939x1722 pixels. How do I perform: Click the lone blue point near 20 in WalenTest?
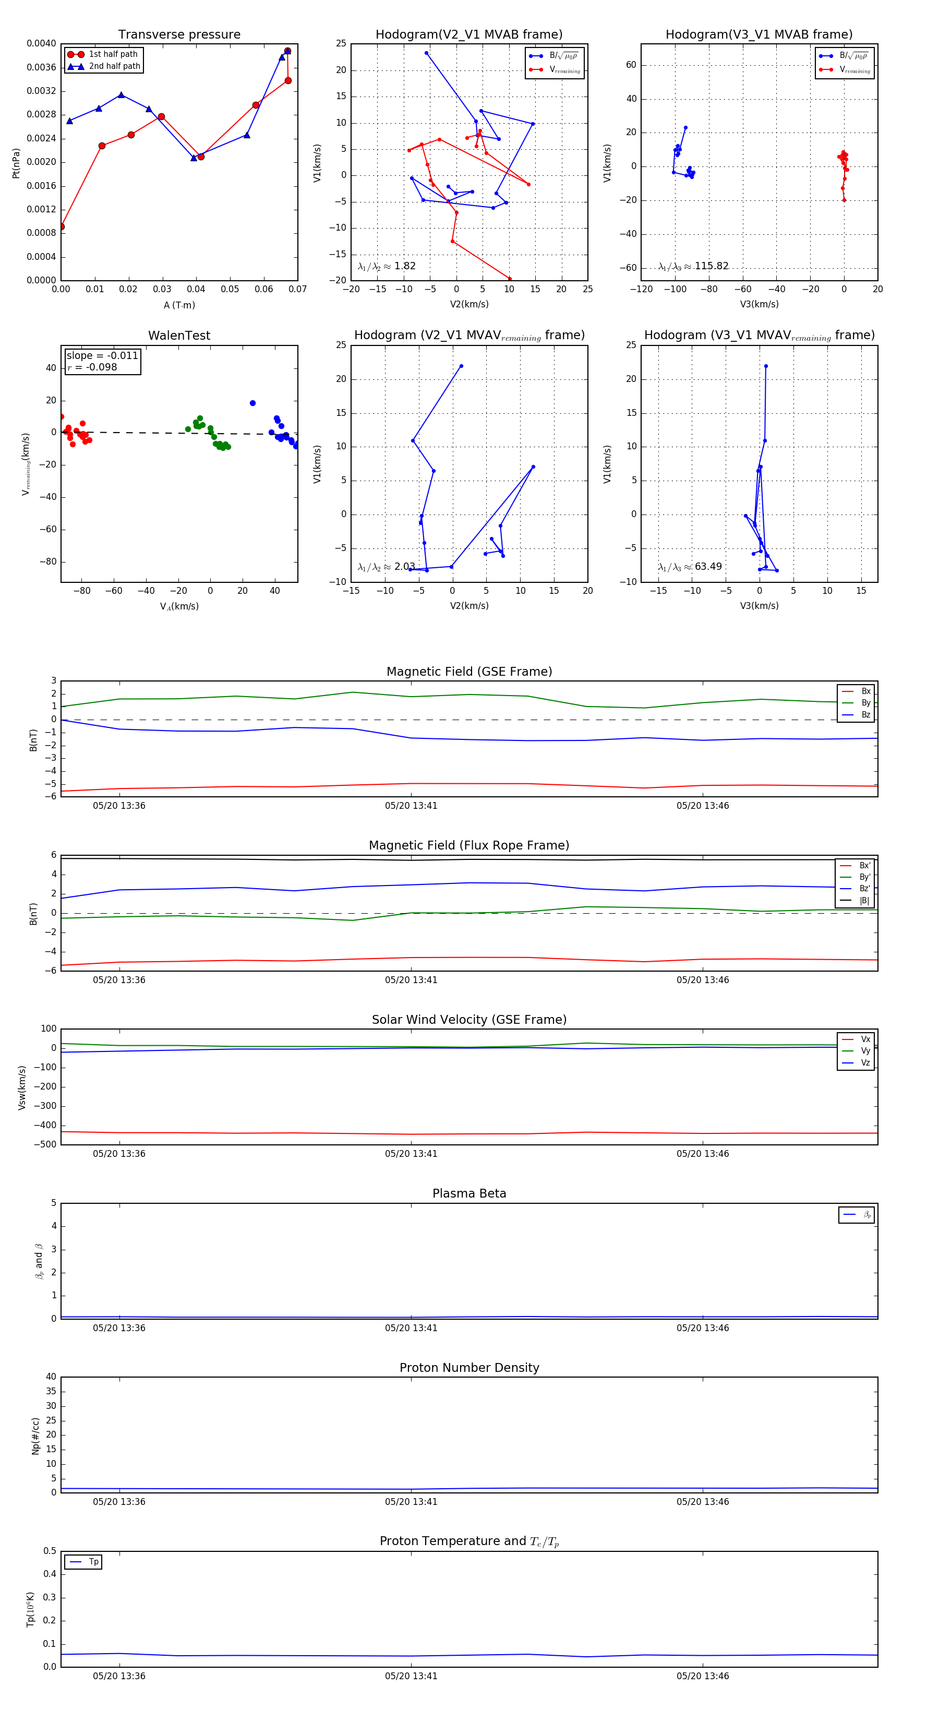(252, 403)
